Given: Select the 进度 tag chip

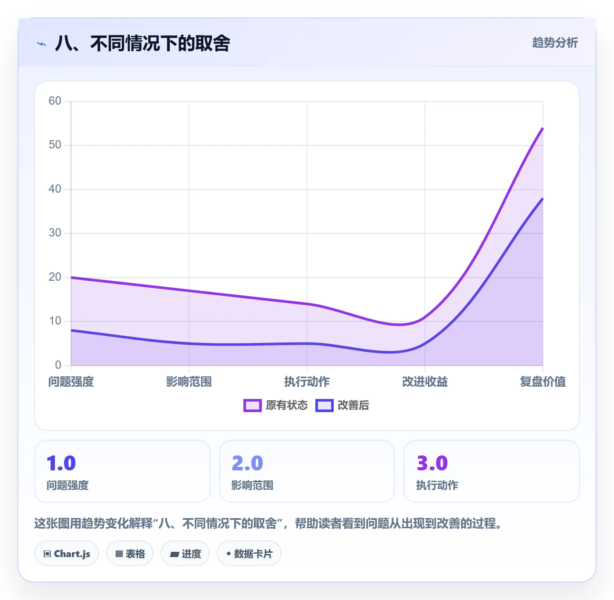Looking at the screenshot, I should click(x=185, y=554).
